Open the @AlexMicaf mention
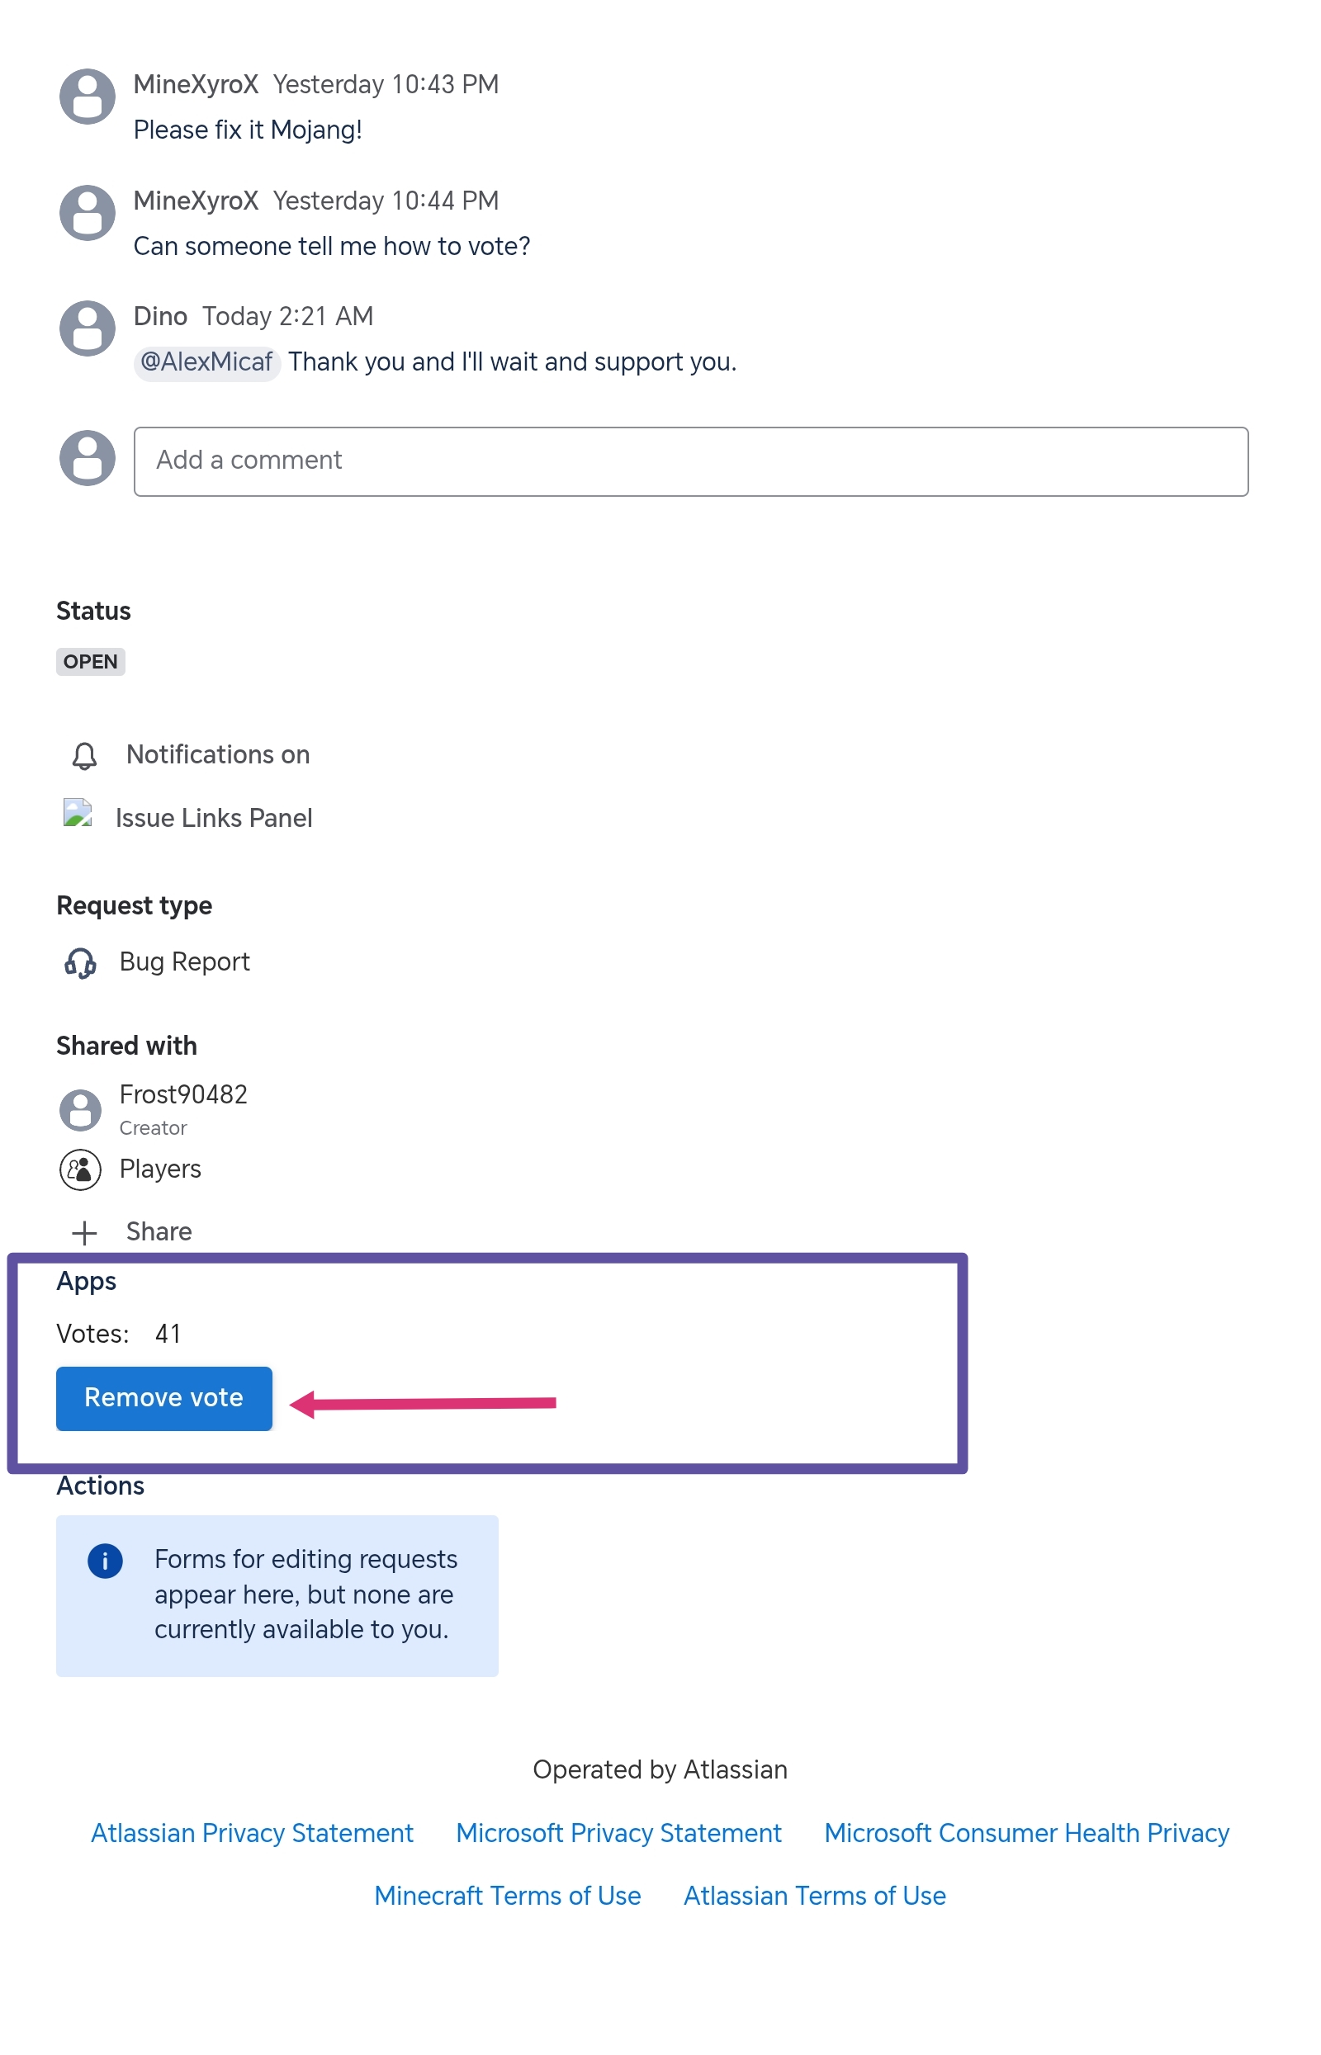 [x=206, y=362]
